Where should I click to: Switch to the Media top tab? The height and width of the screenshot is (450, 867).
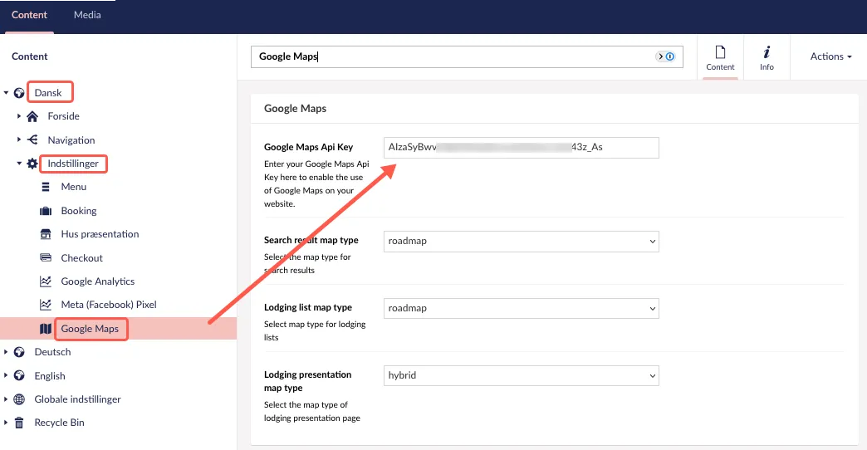pos(87,15)
